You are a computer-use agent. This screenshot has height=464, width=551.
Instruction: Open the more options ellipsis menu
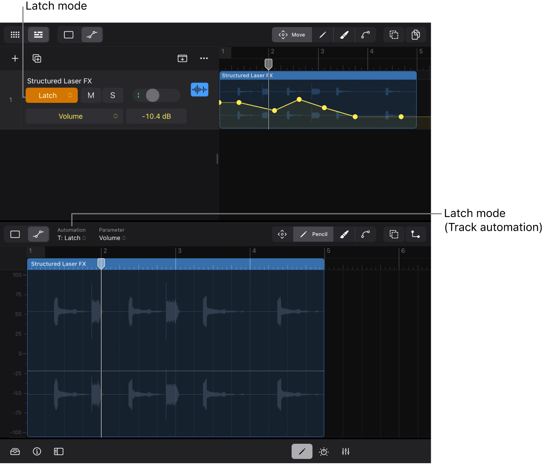pyautogui.click(x=204, y=59)
